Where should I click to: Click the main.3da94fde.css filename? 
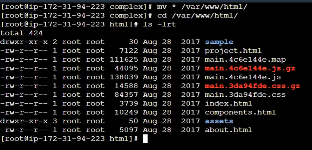[245, 95]
